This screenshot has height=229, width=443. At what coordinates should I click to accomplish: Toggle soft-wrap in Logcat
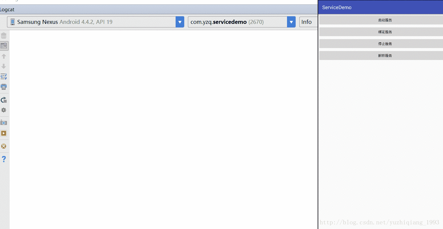pyautogui.click(x=4, y=77)
